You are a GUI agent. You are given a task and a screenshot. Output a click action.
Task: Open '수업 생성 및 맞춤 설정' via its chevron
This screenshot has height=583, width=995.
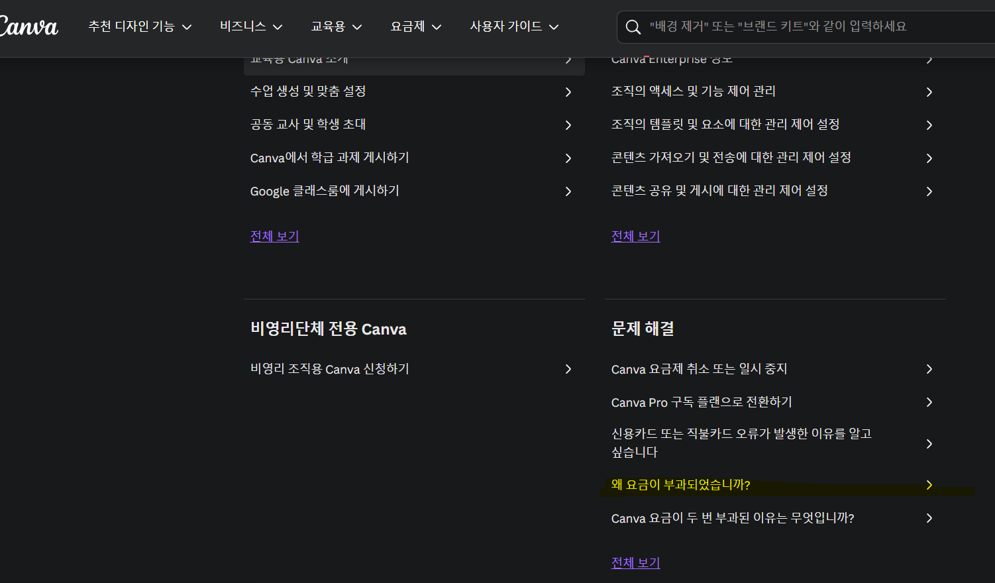(x=568, y=91)
